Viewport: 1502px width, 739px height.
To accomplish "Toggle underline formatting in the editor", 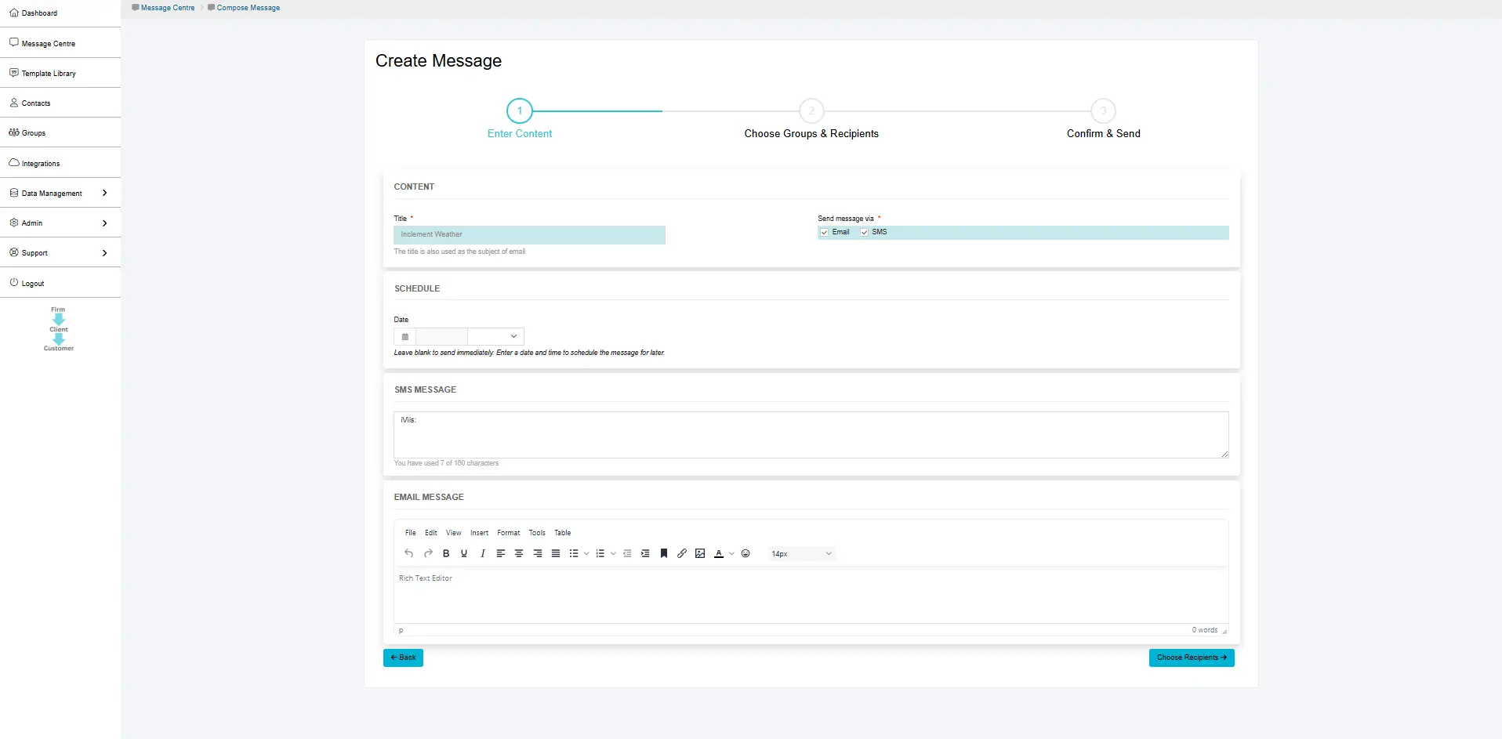I will click(x=463, y=553).
